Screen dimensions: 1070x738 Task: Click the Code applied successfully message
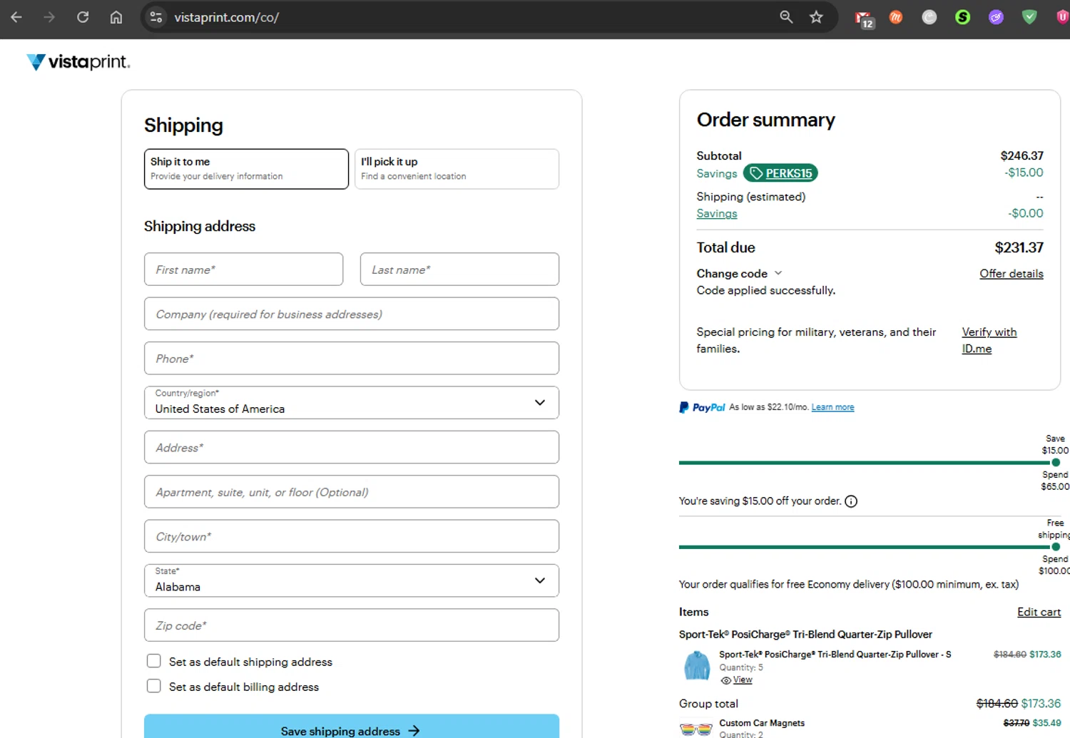[766, 290]
